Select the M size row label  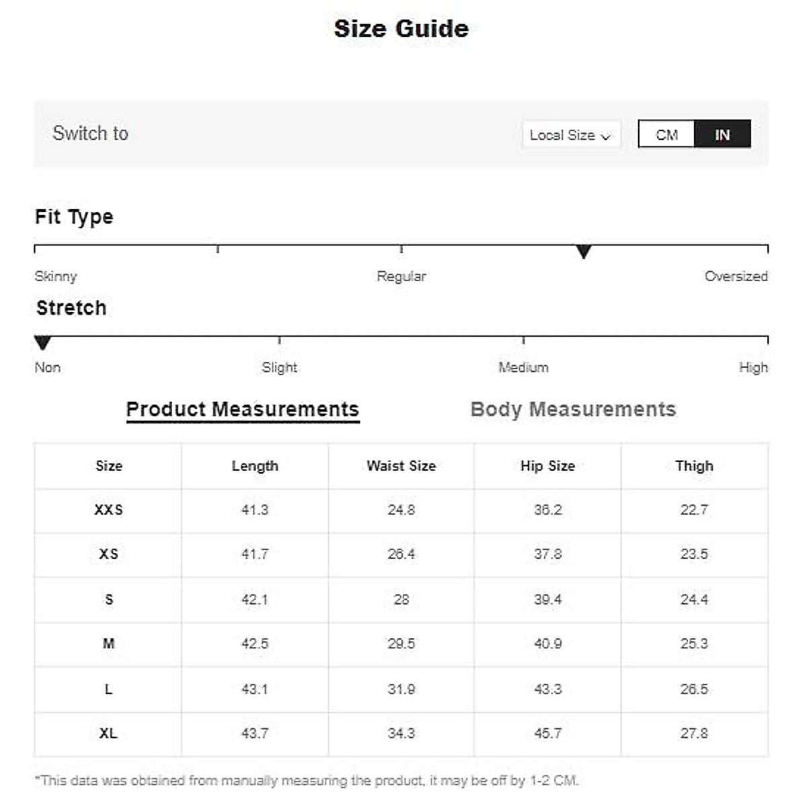point(108,644)
